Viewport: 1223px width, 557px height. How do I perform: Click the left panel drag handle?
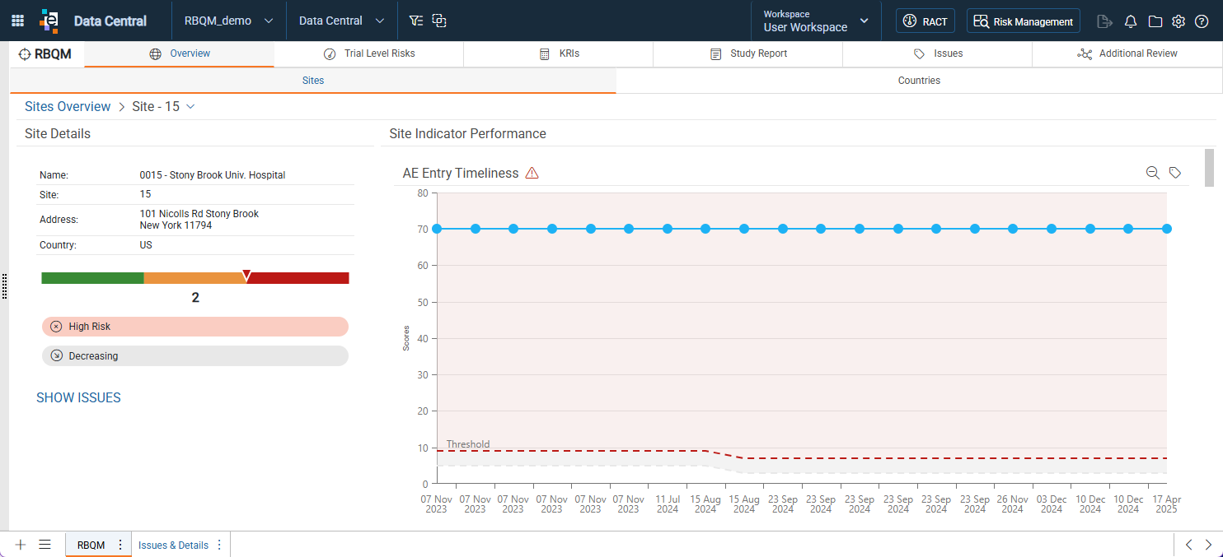pos(5,285)
